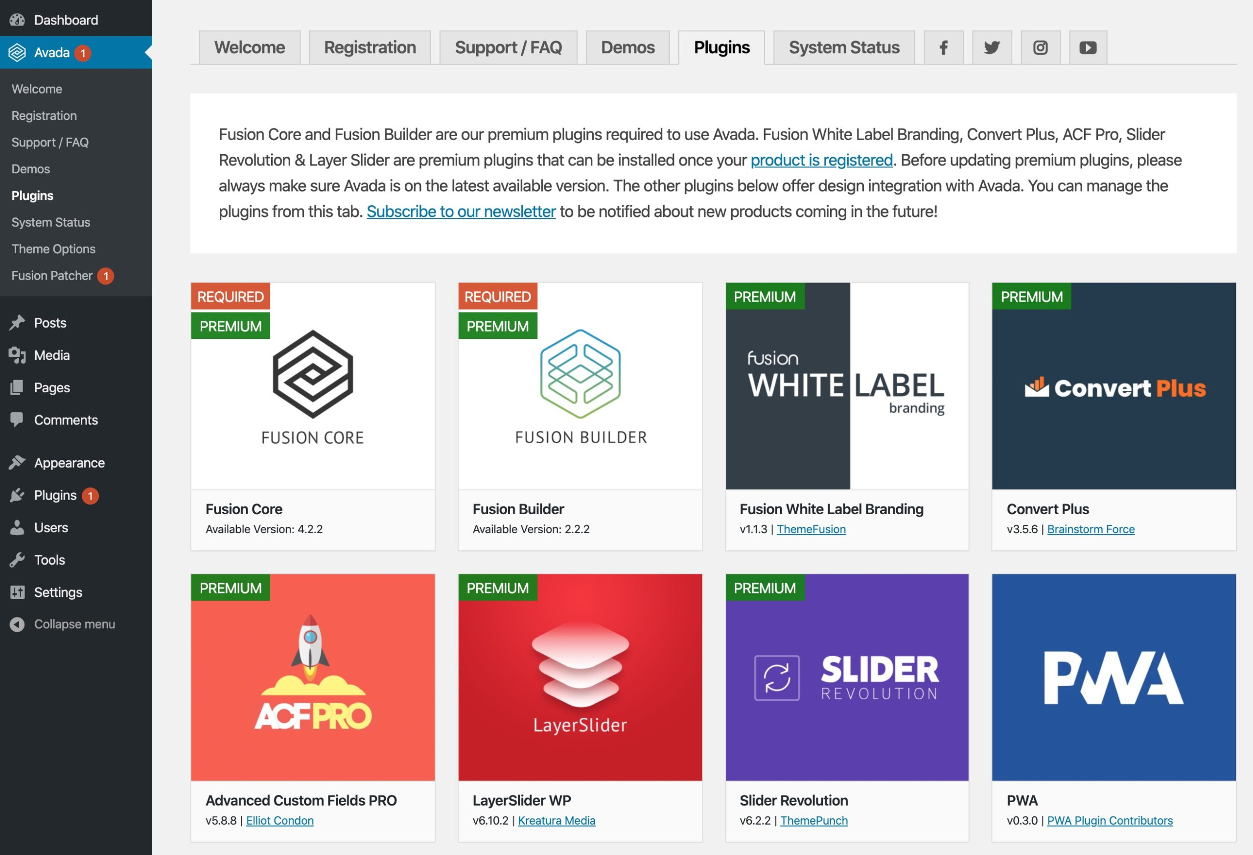Open the YouTube icon tab
The image size is (1253, 855).
tap(1088, 47)
